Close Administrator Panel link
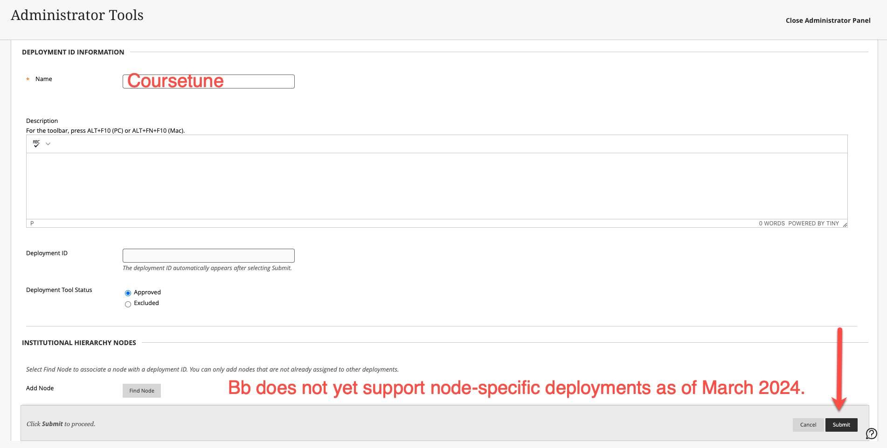 [828, 20]
